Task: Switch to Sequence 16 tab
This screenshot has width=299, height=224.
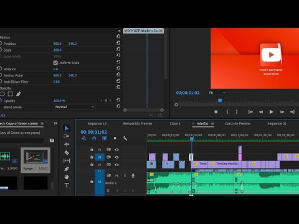Action: 97,124
